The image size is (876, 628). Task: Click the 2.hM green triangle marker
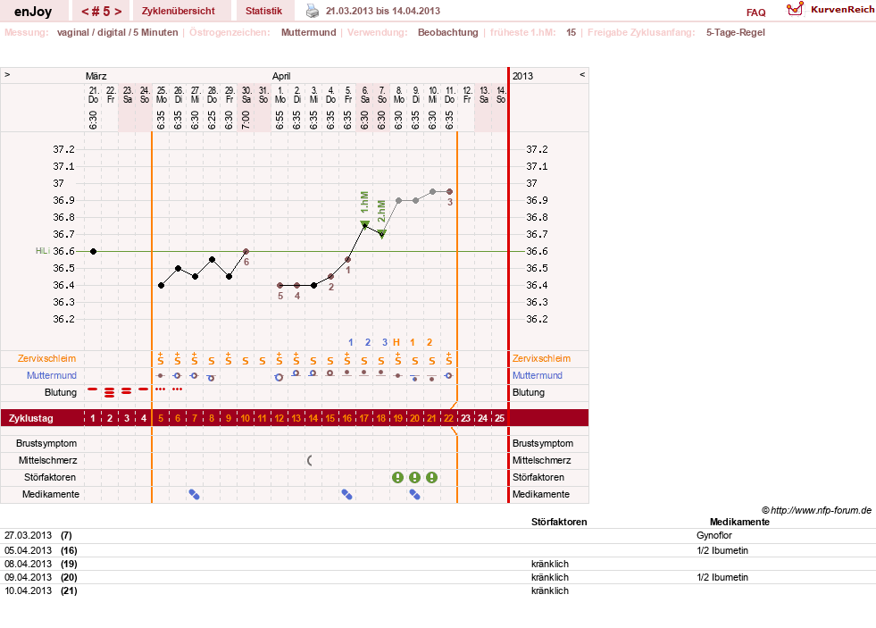[x=381, y=233]
